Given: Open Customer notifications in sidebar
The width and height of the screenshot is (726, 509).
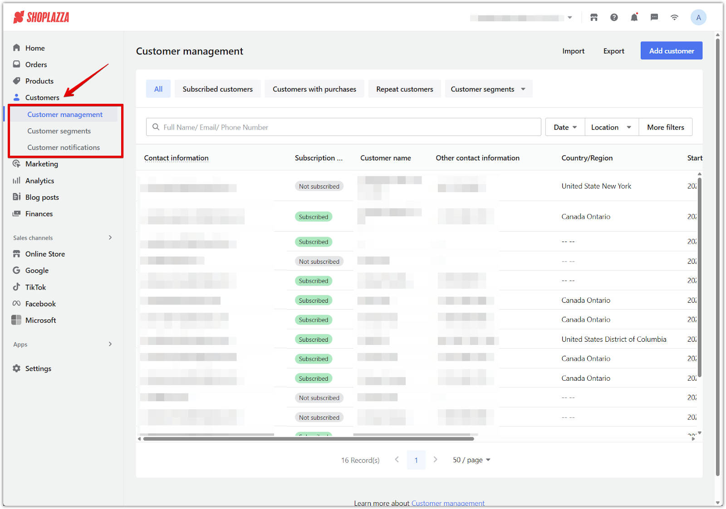Looking at the screenshot, I should point(64,147).
